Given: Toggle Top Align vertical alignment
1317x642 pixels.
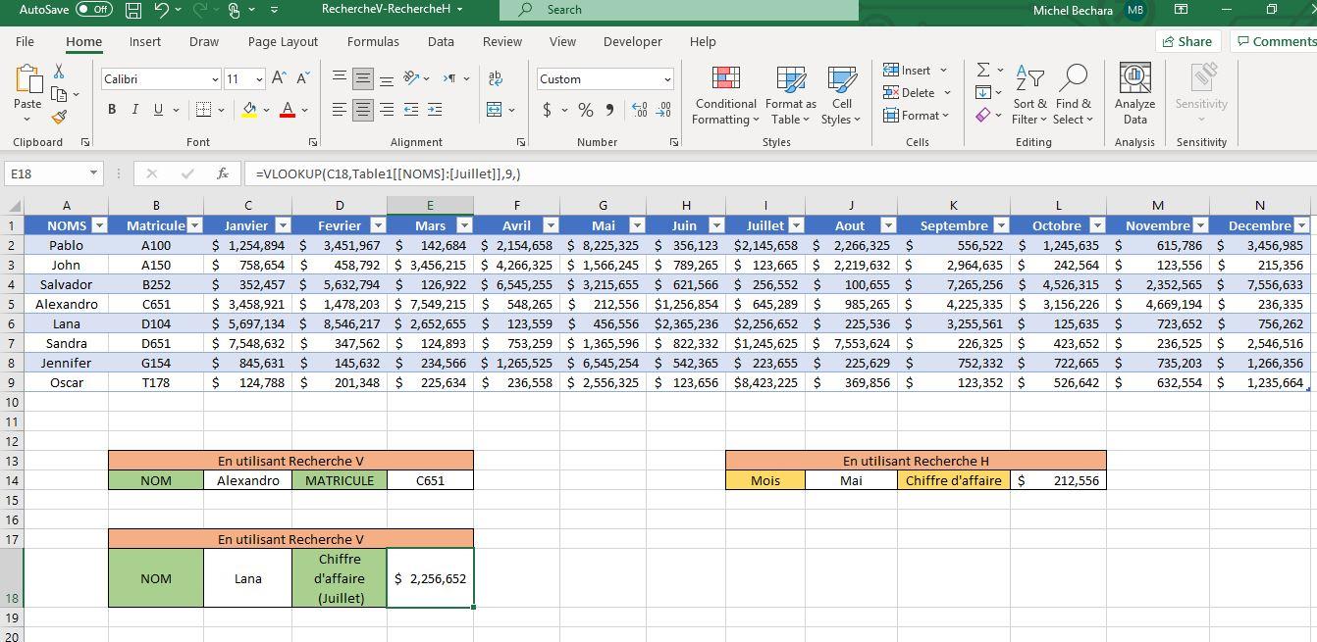Looking at the screenshot, I should coord(340,78).
